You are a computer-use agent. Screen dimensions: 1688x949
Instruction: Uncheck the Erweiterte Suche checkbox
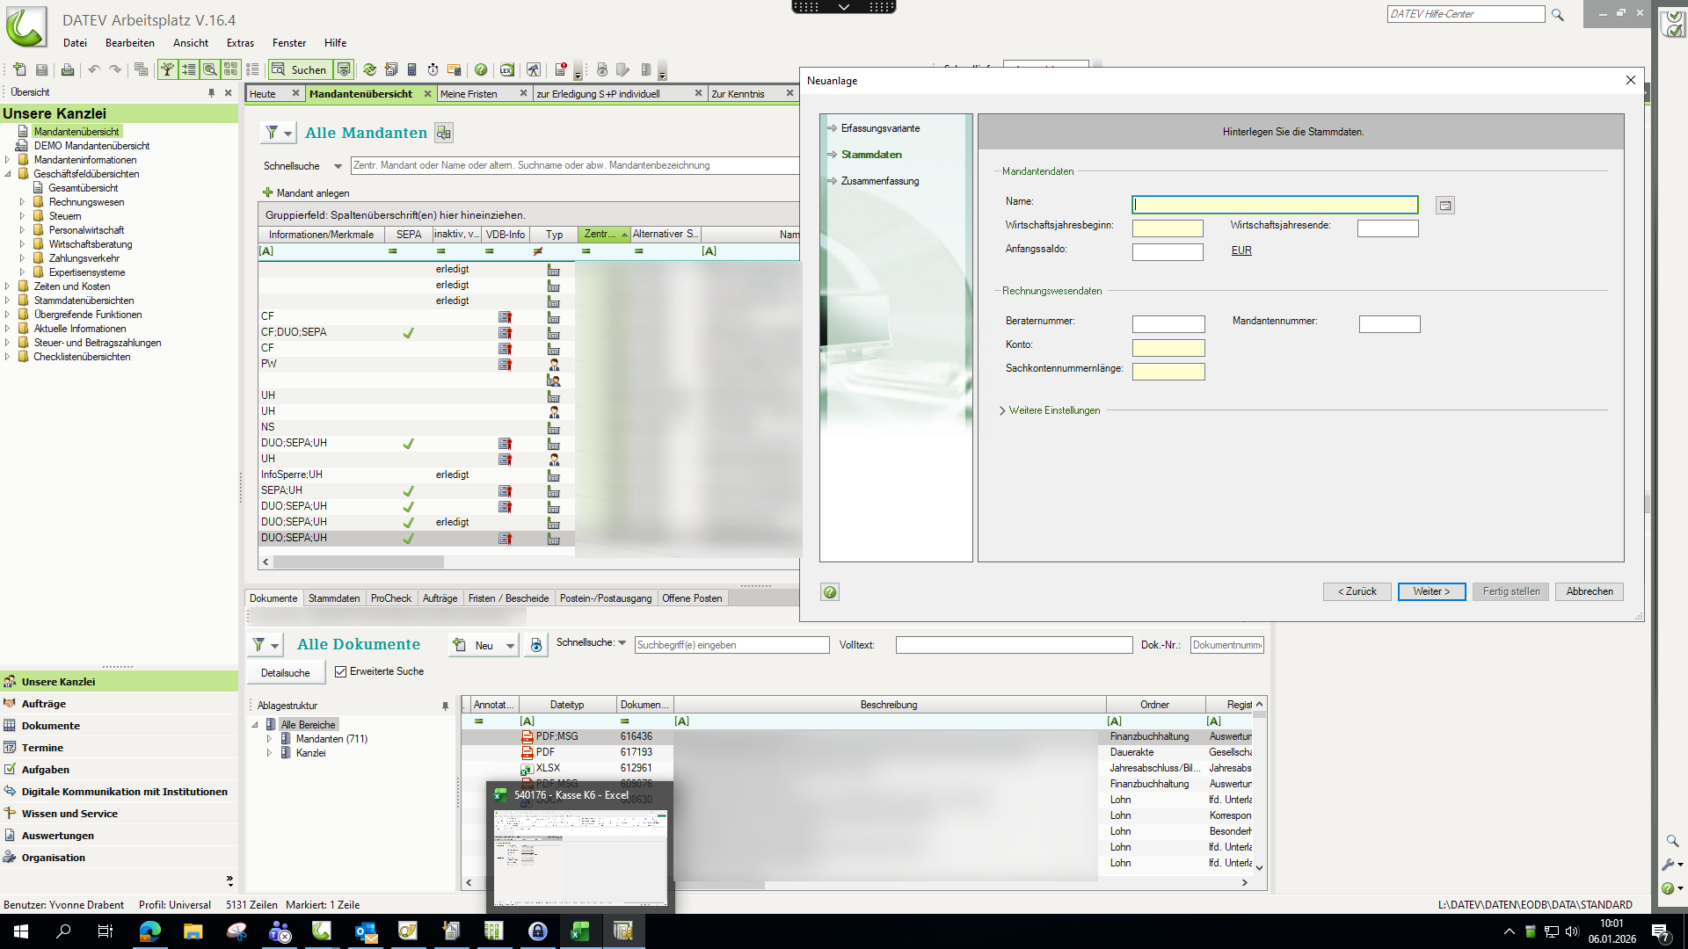pyautogui.click(x=341, y=672)
